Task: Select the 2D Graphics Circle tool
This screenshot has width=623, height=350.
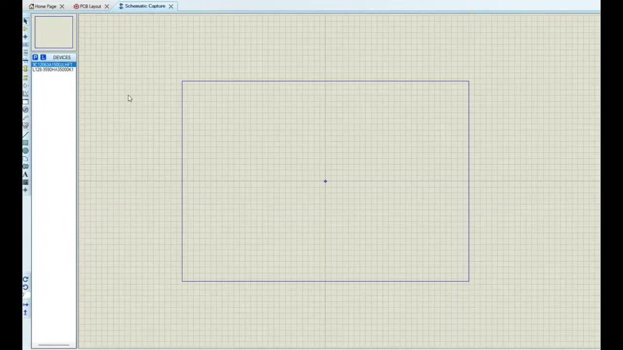Action: point(25,151)
